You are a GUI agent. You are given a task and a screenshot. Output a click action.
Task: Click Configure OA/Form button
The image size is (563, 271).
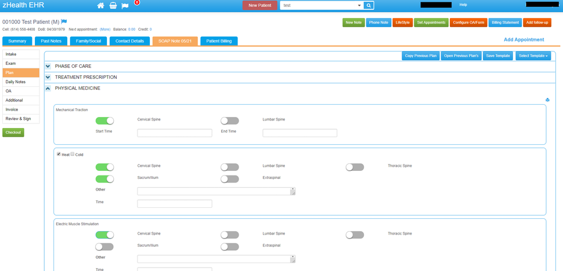click(468, 23)
